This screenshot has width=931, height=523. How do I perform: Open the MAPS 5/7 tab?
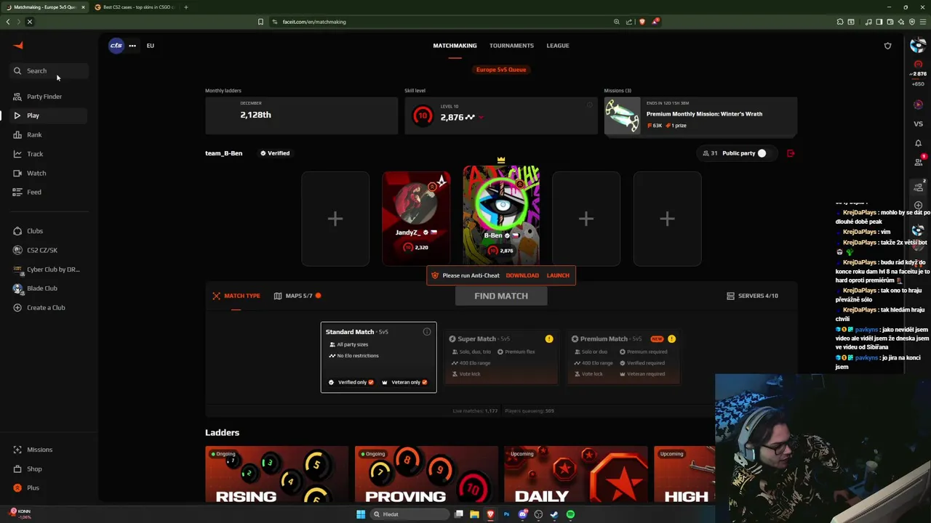tap(297, 296)
